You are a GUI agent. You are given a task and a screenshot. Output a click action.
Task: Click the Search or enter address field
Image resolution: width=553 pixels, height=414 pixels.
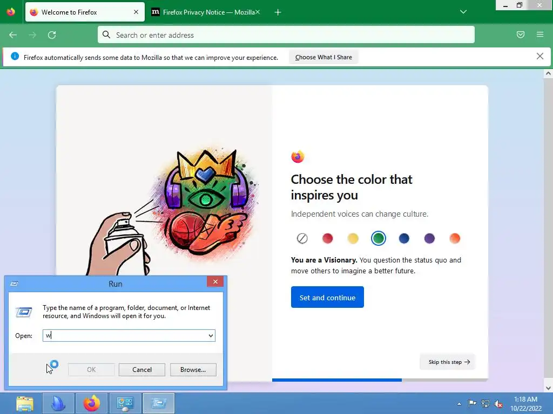[286, 34]
